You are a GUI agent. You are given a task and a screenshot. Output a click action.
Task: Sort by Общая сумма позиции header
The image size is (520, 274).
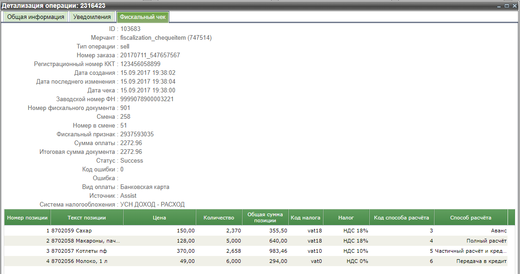[x=265, y=218]
